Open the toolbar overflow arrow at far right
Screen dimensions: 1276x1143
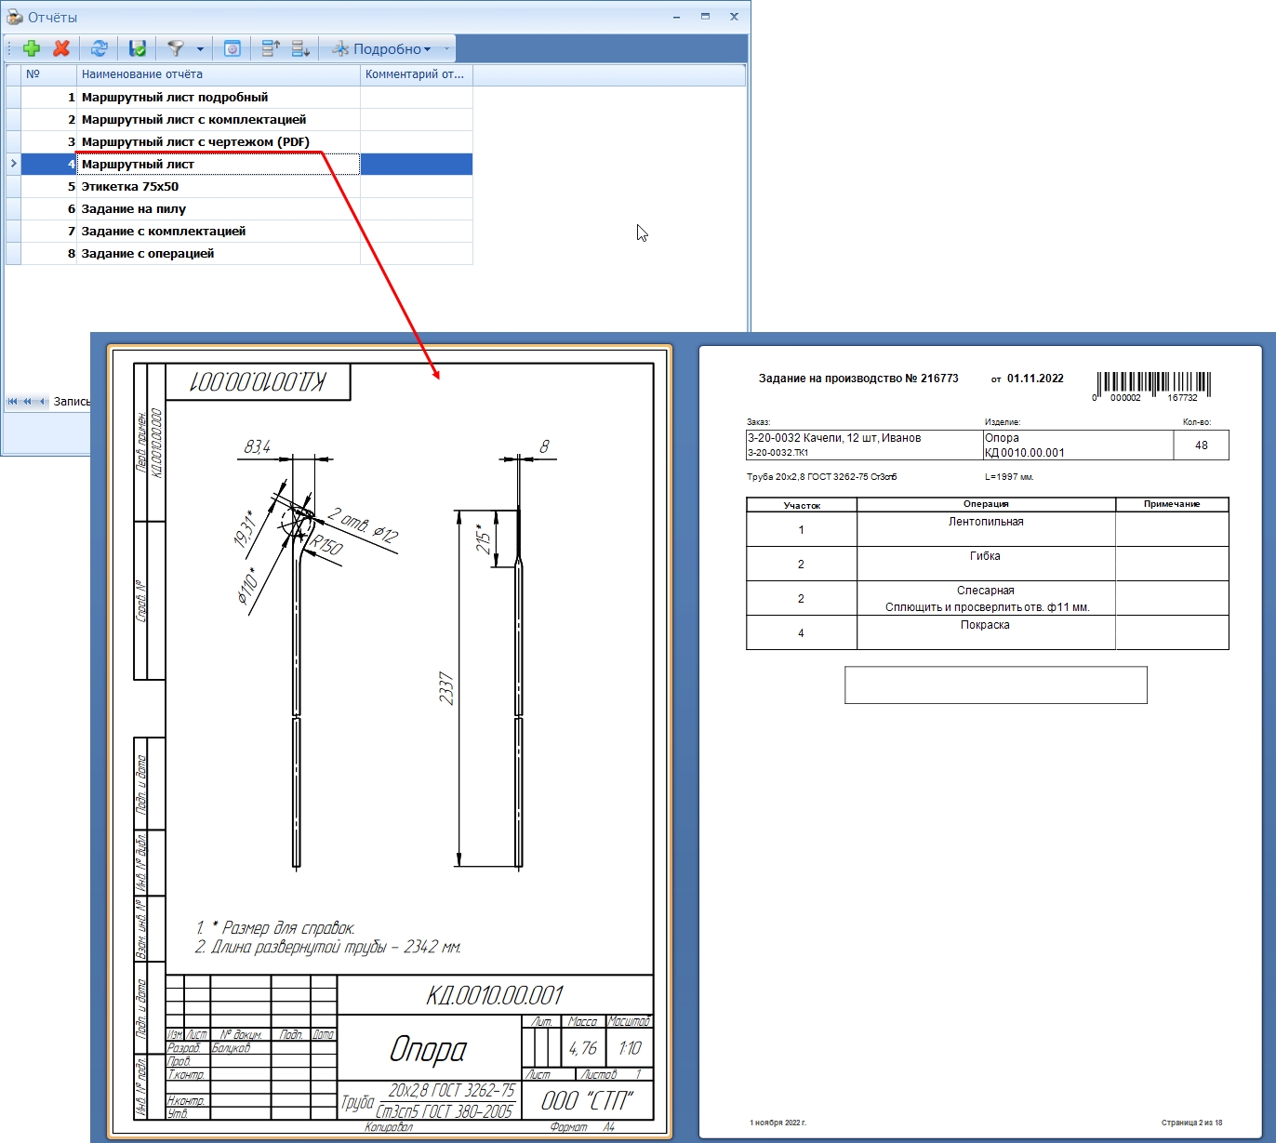click(447, 48)
